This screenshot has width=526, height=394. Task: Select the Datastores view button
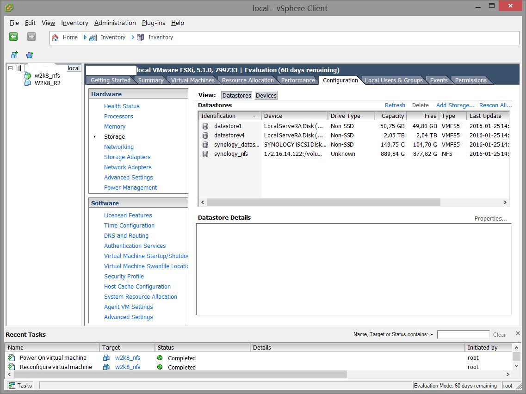pyautogui.click(x=236, y=96)
